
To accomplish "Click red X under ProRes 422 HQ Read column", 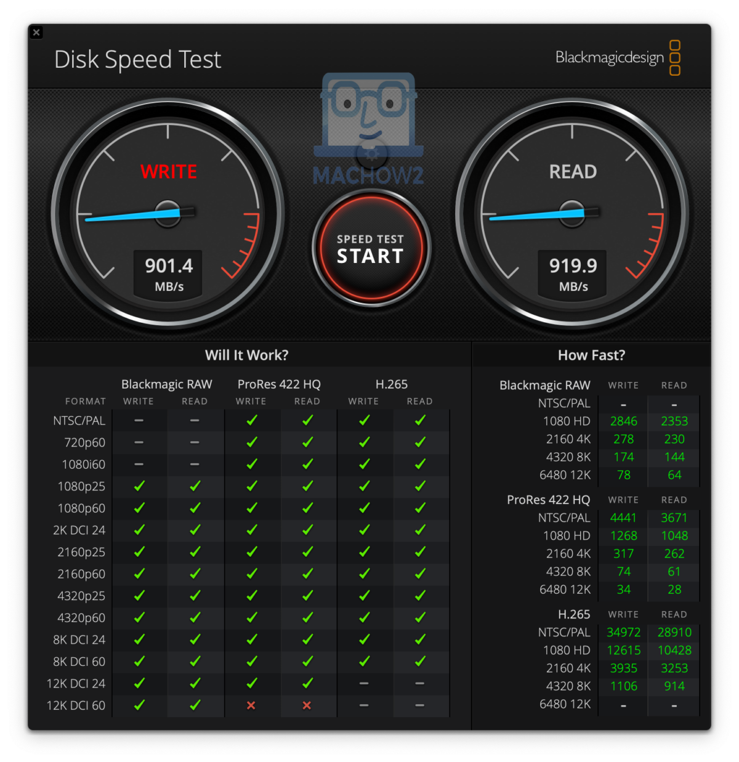I will point(307,705).
